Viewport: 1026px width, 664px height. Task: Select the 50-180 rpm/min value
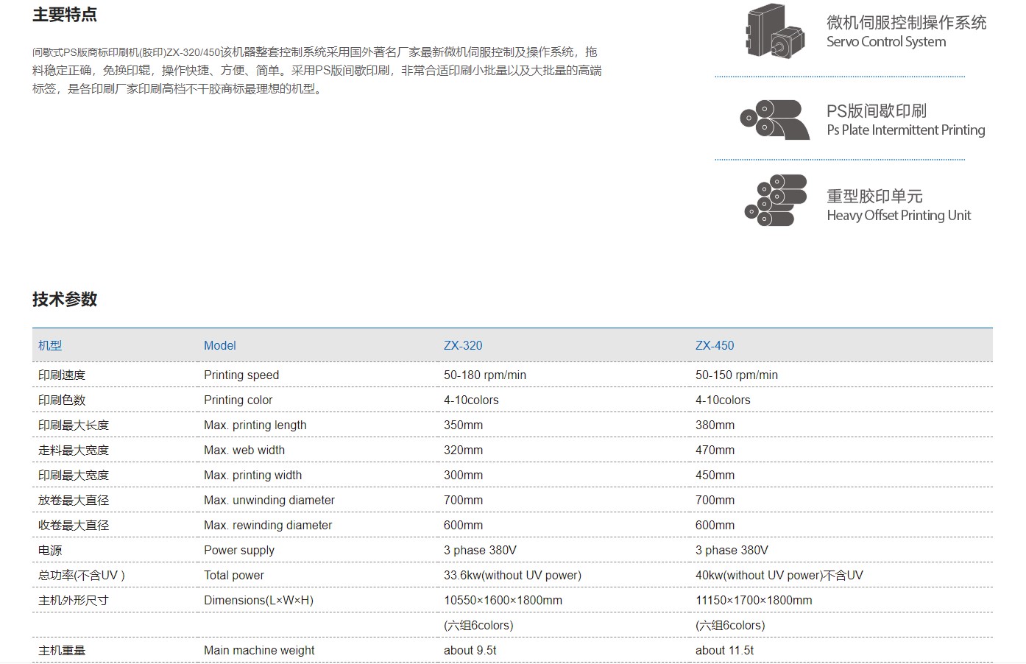485,375
